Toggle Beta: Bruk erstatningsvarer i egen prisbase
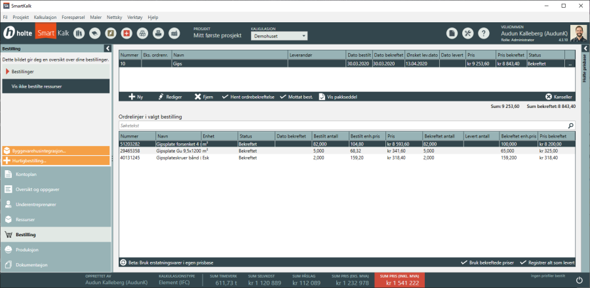The width and height of the screenshot is (590, 288). pyautogui.click(x=124, y=262)
